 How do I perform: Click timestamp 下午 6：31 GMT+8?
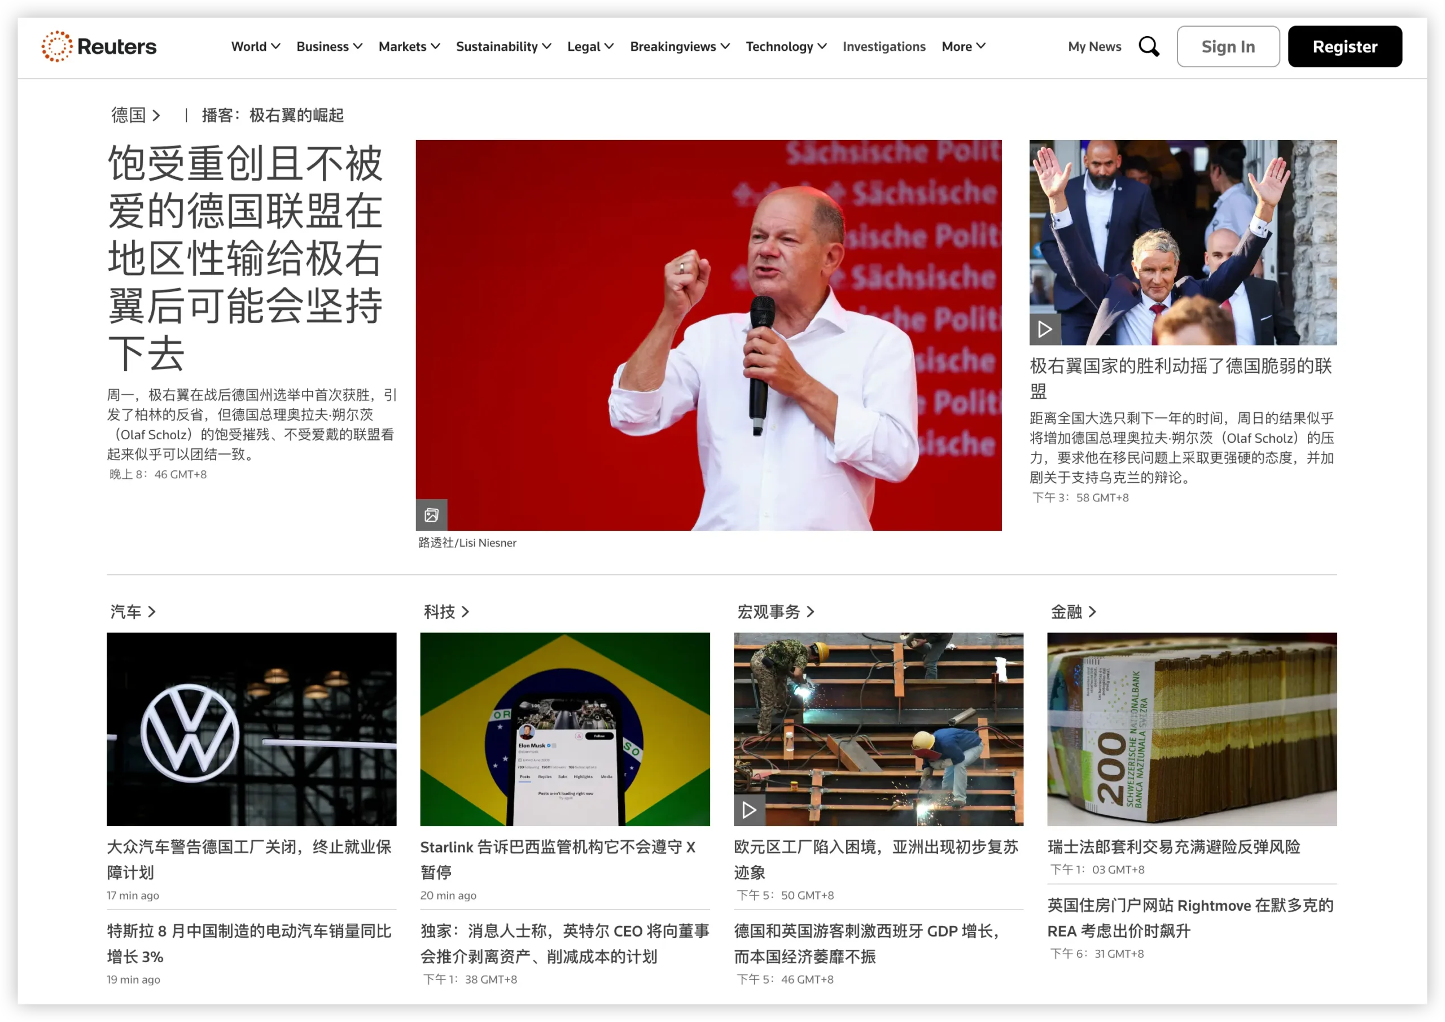1097,954
